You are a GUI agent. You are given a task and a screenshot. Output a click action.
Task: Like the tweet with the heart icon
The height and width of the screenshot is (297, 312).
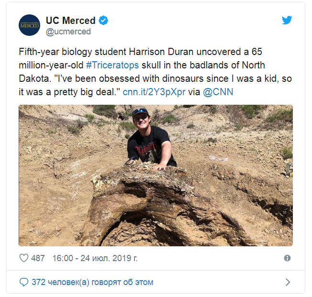(24, 258)
